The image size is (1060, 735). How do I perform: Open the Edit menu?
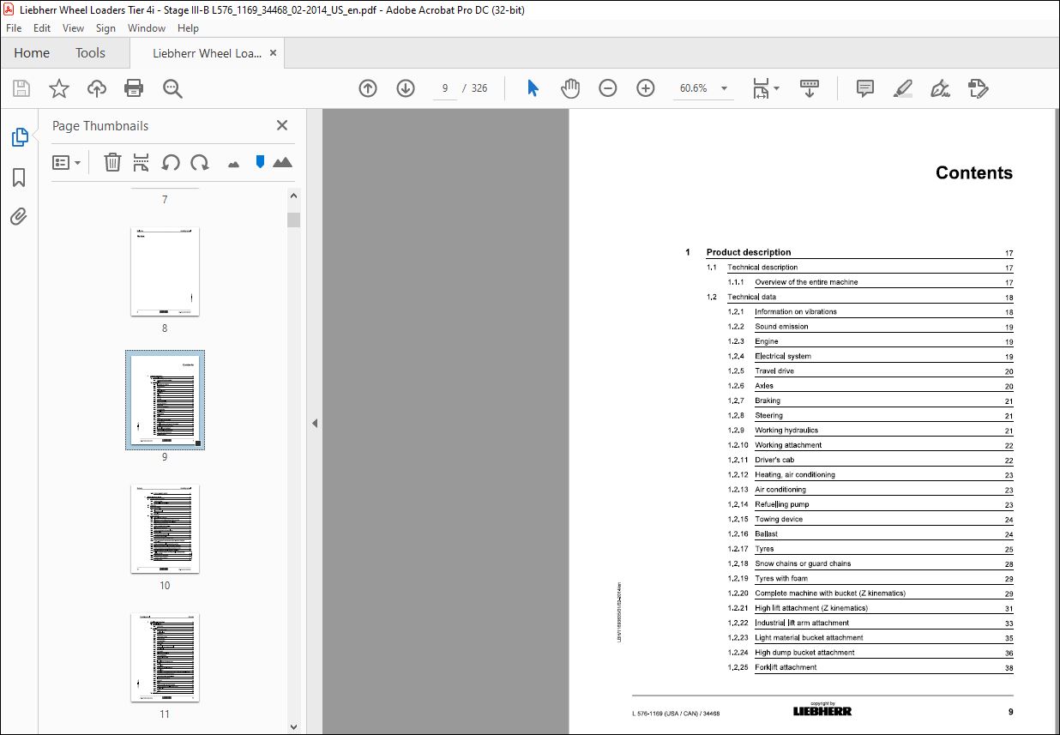(42, 28)
